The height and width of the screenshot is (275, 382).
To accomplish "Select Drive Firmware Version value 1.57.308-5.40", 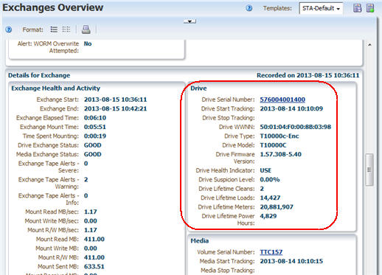I will point(281,154).
